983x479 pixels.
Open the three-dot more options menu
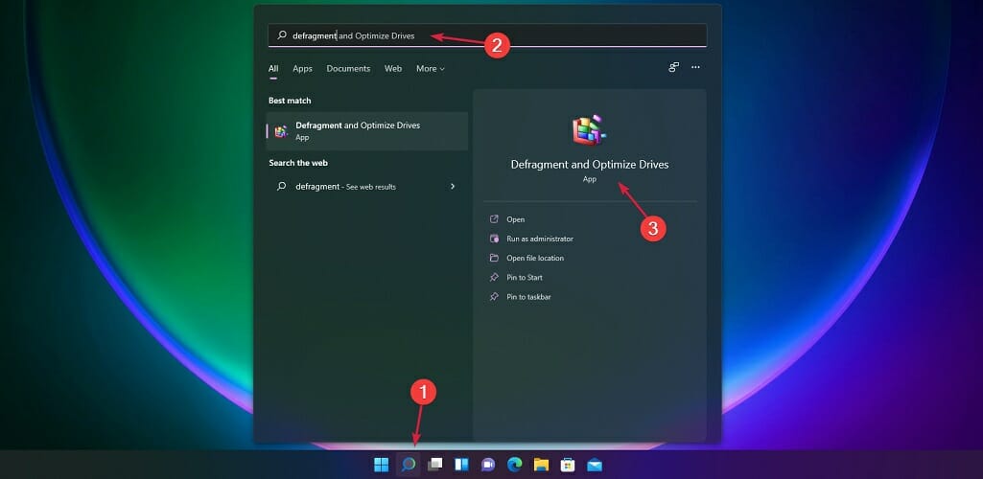click(695, 67)
